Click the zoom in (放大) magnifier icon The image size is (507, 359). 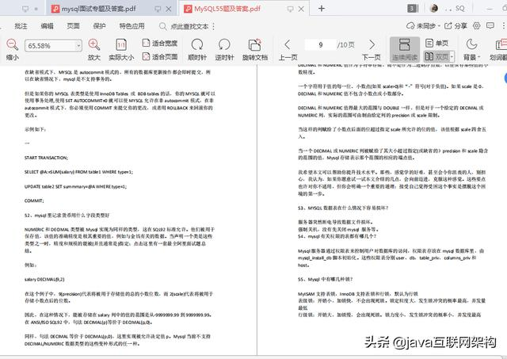(93, 44)
